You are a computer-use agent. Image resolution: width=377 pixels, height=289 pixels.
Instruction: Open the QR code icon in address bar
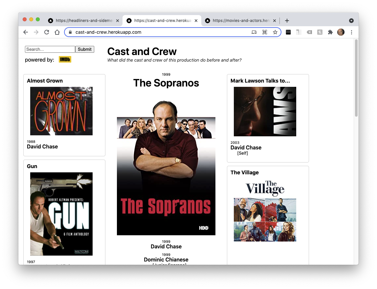pyautogui.click(x=264, y=32)
